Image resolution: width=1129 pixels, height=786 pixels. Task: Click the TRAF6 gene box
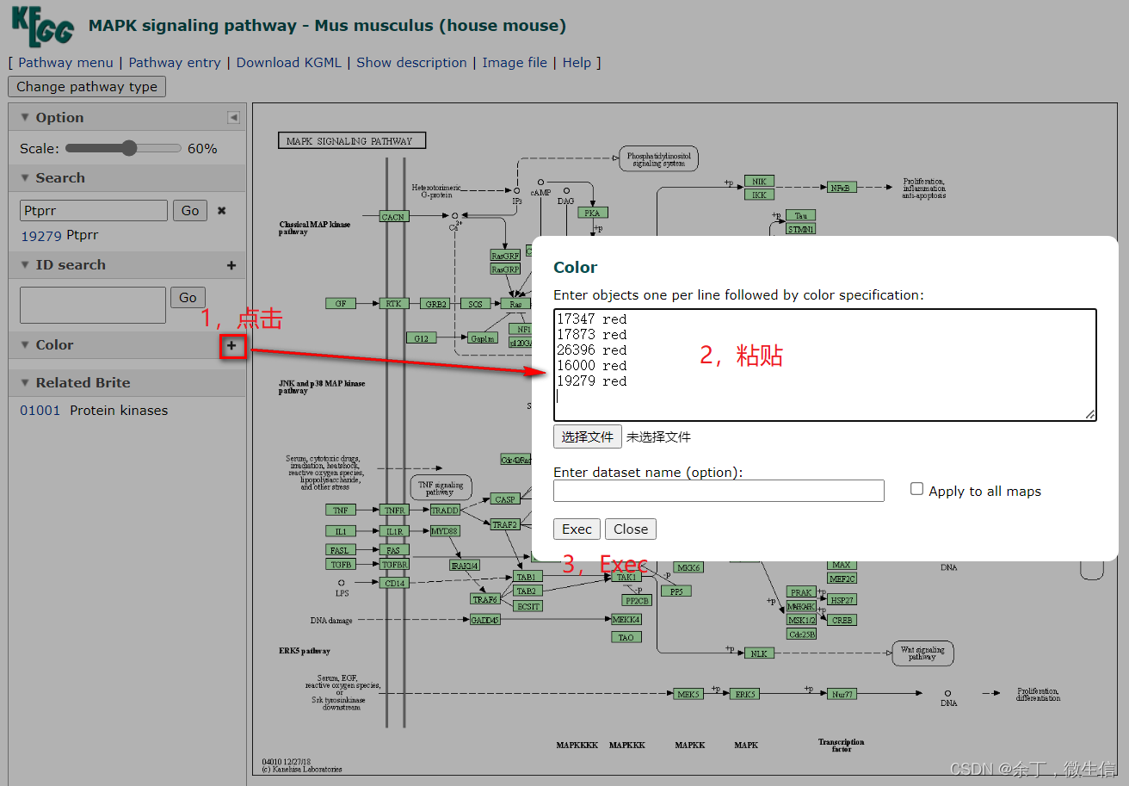tap(484, 599)
